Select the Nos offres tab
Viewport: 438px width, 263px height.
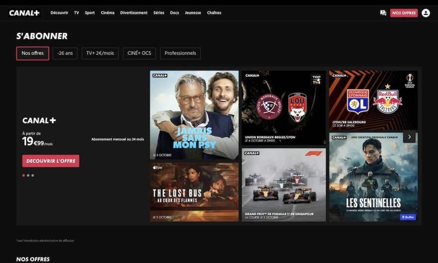pos(32,53)
